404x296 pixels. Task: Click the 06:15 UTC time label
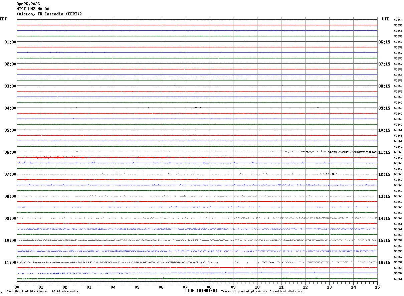(384, 42)
